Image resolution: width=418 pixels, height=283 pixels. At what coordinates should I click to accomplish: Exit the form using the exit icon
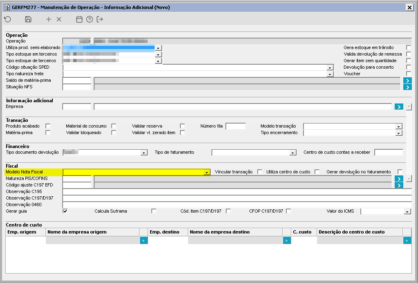(x=100, y=19)
